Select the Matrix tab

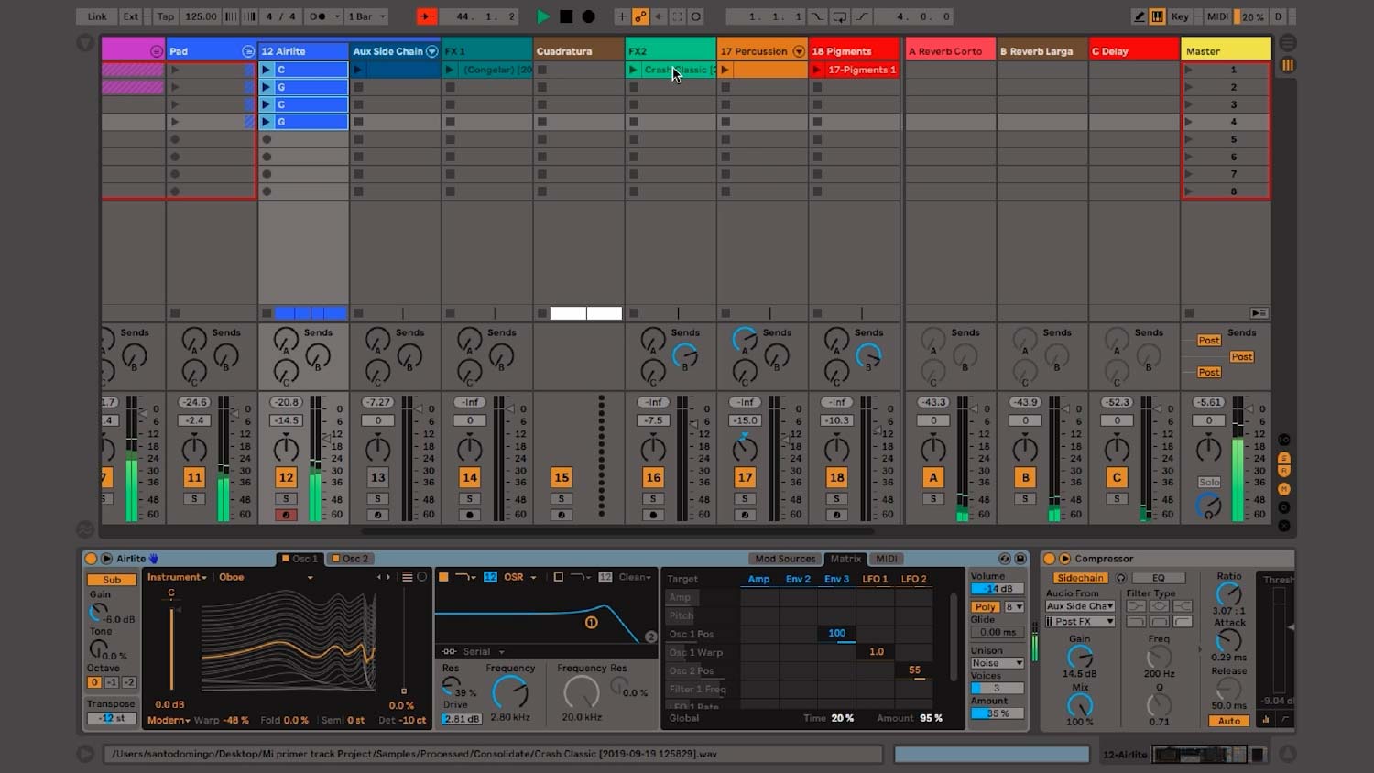click(x=845, y=559)
